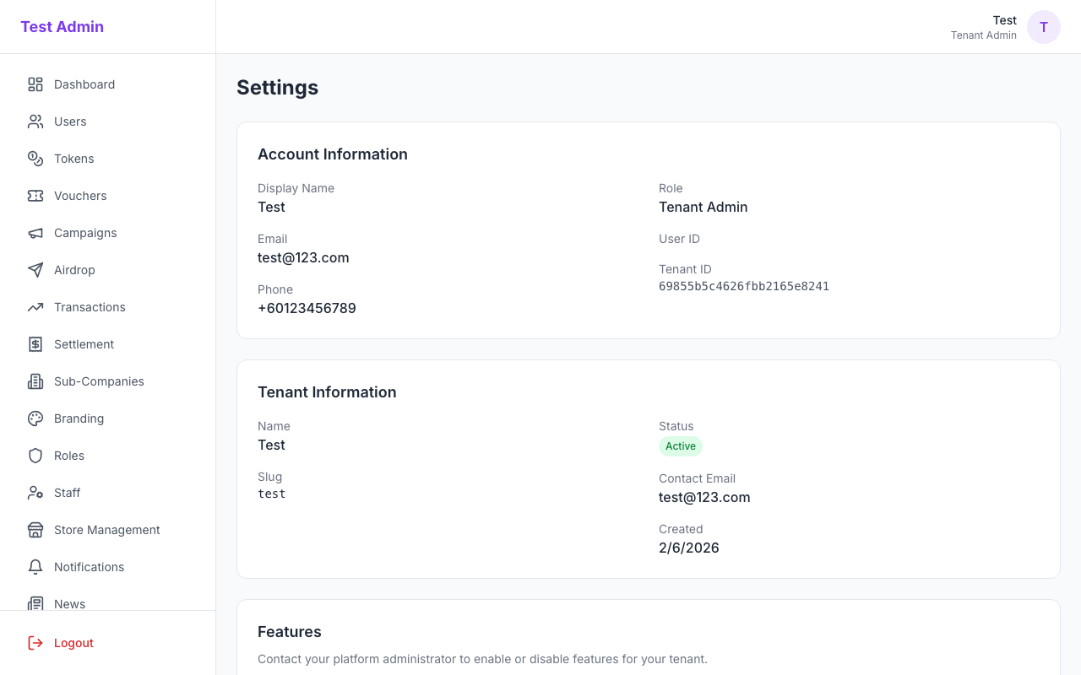The image size is (1081, 675).
Task: Click the Test Admin logo link
Action: point(62,27)
